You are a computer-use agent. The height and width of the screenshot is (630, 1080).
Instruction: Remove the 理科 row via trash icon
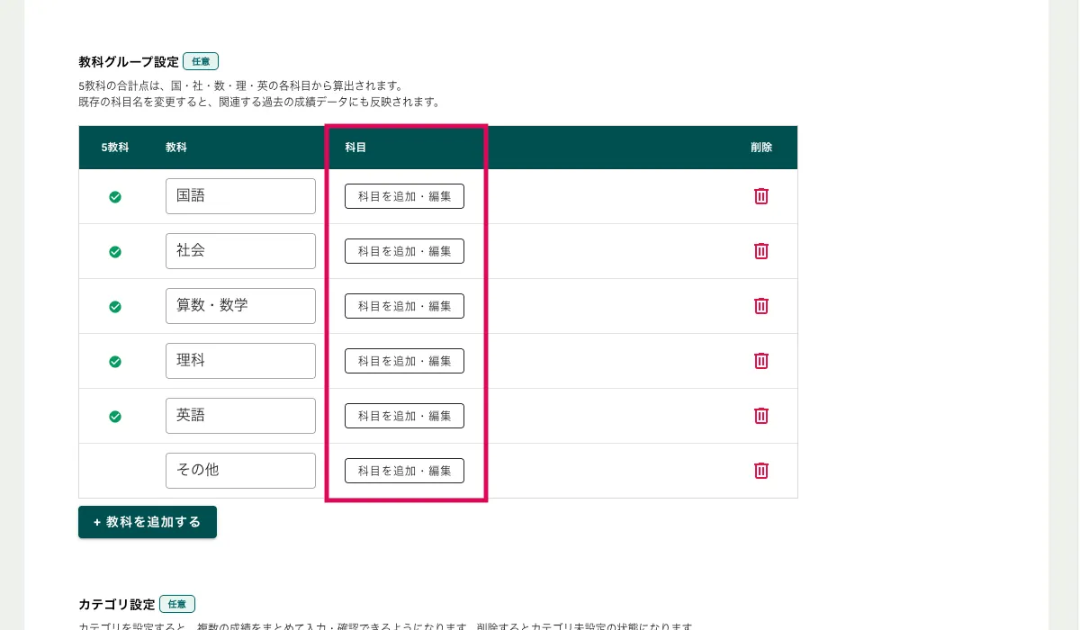click(760, 361)
